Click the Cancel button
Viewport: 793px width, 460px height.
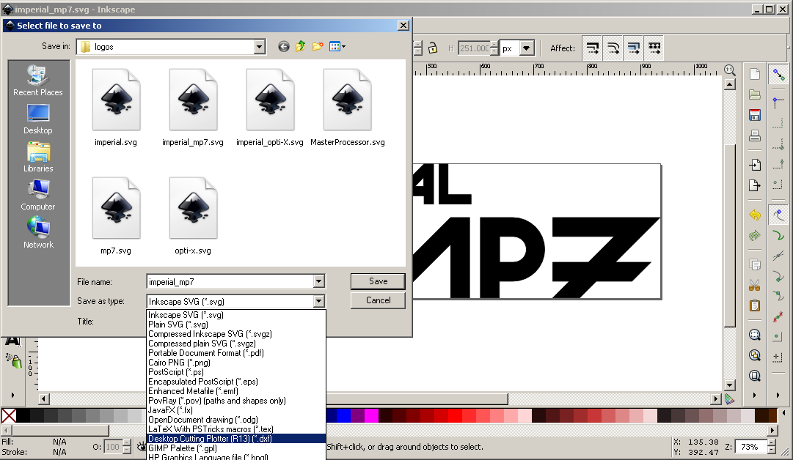pyautogui.click(x=378, y=300)
